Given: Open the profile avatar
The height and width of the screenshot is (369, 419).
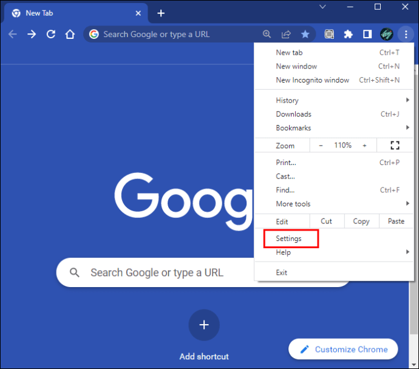Looking at the screenshot, I should 387,34.
